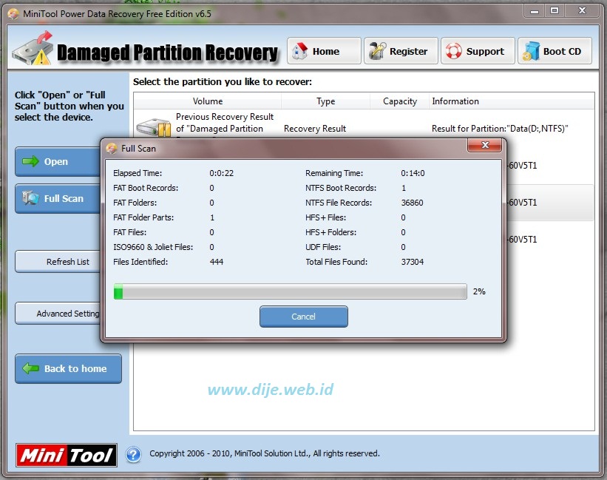Click the MiniTool app icon in title bar
The height and width of the screenshot is (480, 607).
(x=13, y=14)
